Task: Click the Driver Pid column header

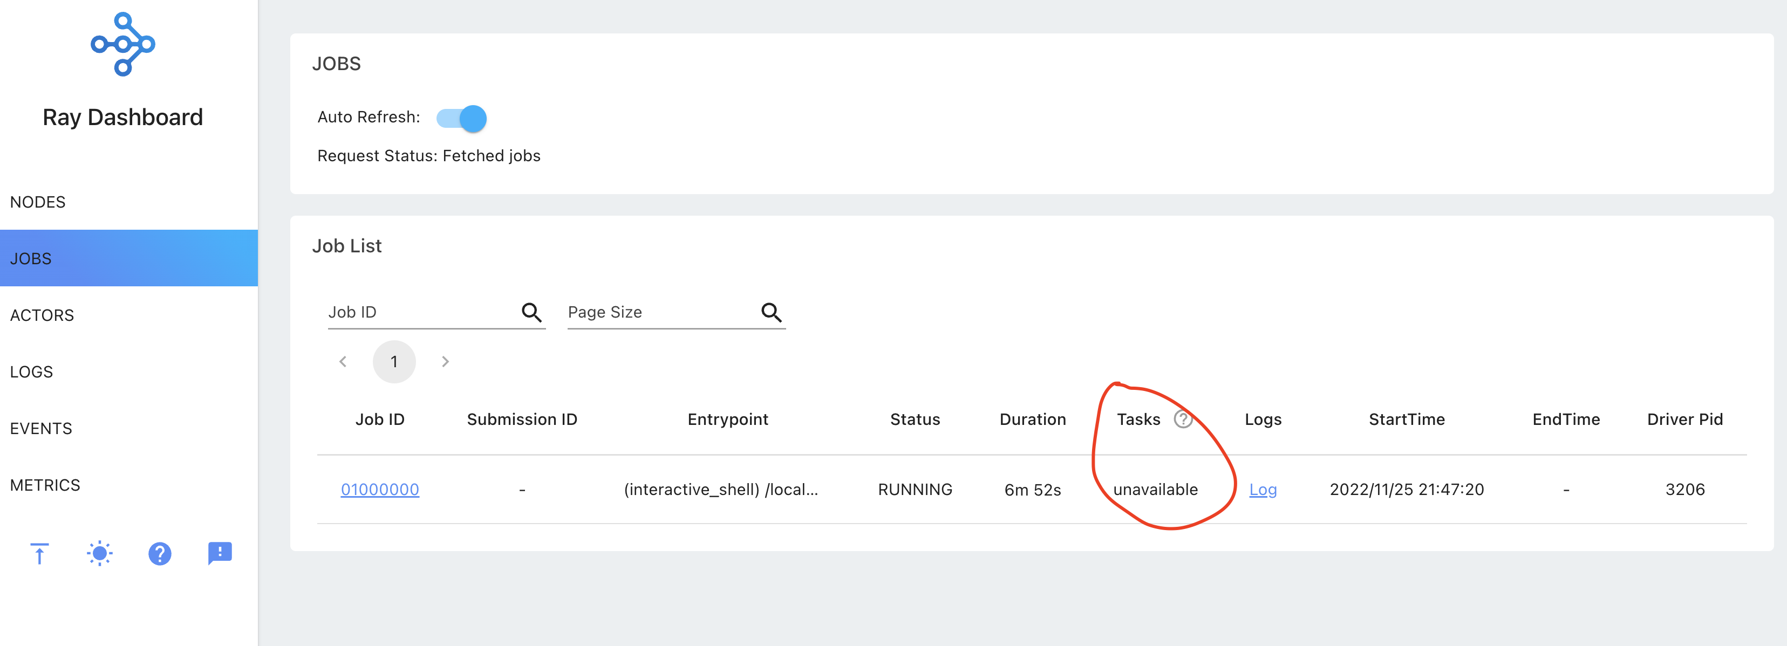Action: [x=1685, y=420]
